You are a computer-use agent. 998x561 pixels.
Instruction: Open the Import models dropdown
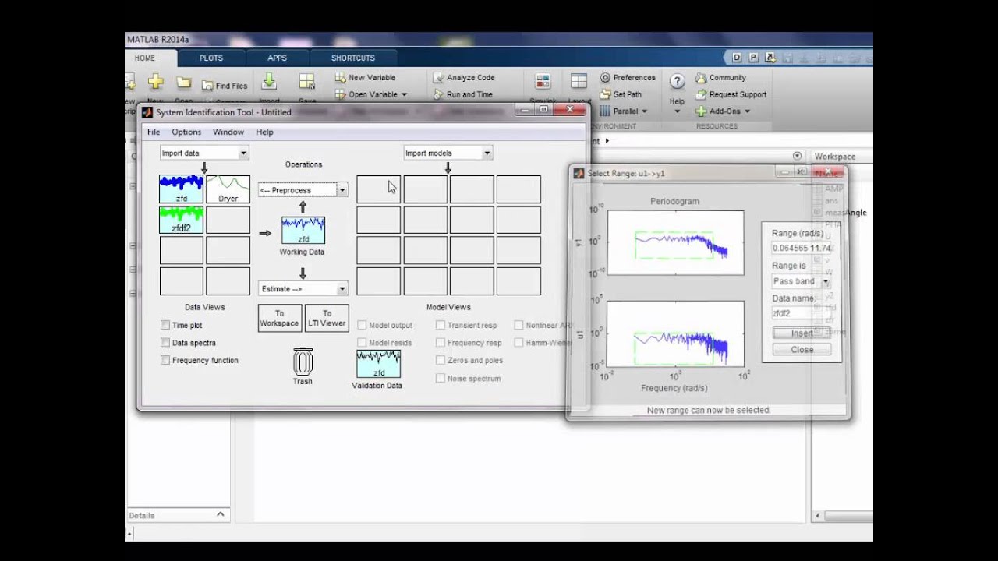tap(448, 153)
